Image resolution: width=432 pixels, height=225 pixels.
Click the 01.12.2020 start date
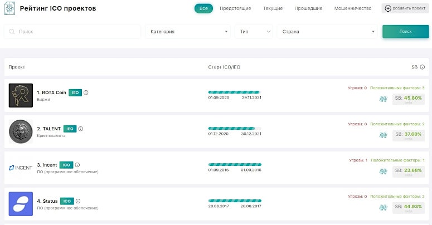click(x=219, y=134)
